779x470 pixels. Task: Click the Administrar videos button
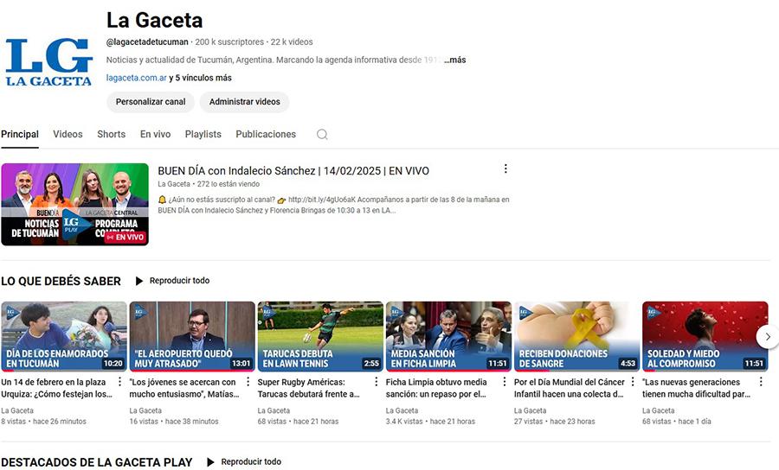[244, 102]
